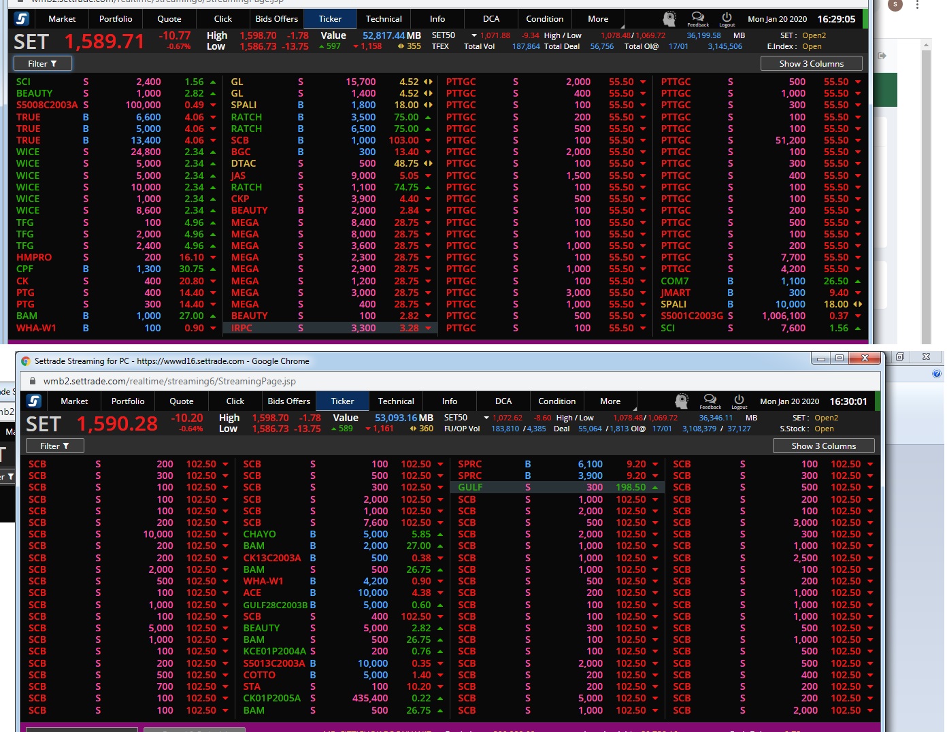Open the Info tab in bottom window

pos(450,401)
